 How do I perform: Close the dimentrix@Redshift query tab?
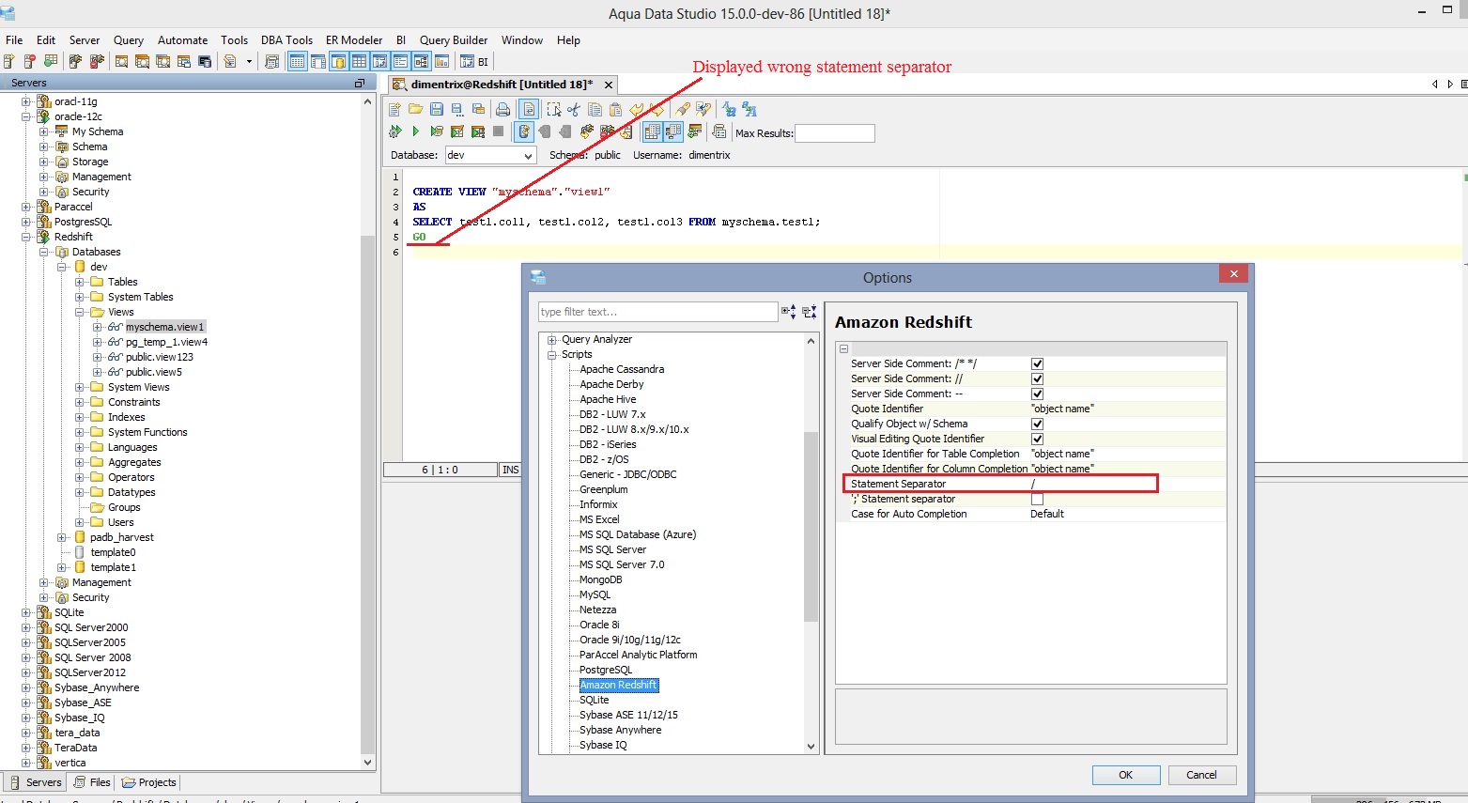[609, 85]
